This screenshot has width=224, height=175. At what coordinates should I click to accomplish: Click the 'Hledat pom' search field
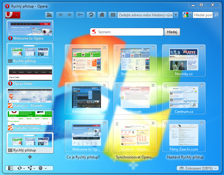[203, 15]
